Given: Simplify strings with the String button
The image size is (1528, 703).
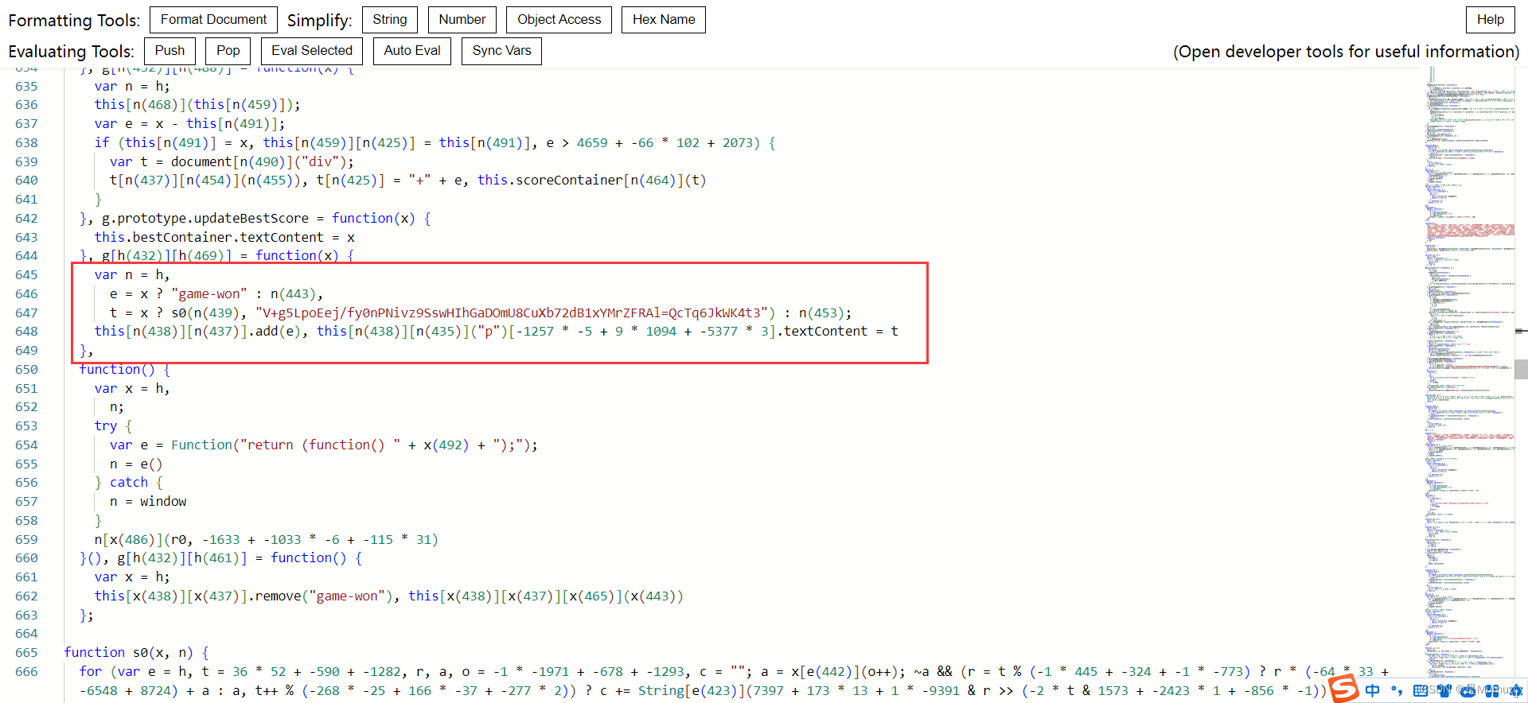Looking at the screenshot, I should click(x=390, y=20).
